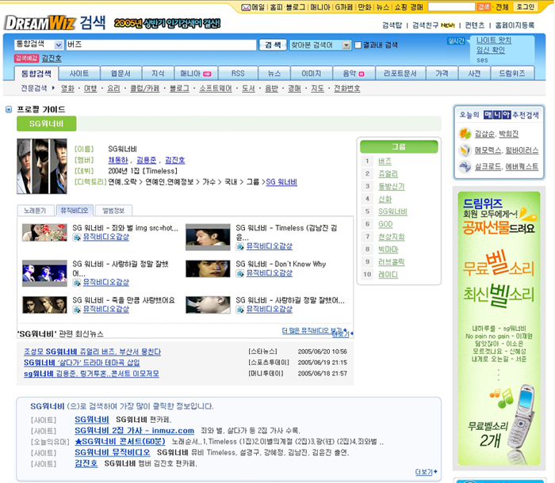Click the 로그인 button
This screenshot has height=483, width=555.
click(525, 6)
